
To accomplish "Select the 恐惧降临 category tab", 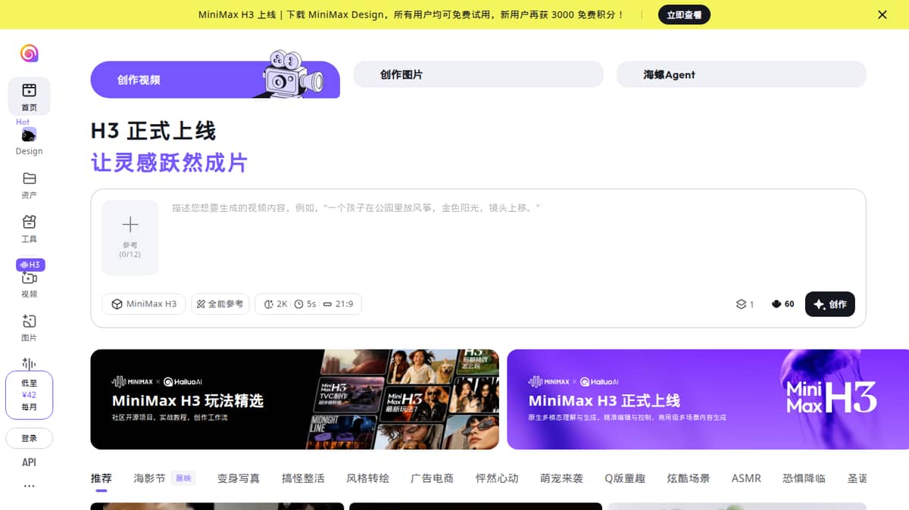I will tap(804, 478).
